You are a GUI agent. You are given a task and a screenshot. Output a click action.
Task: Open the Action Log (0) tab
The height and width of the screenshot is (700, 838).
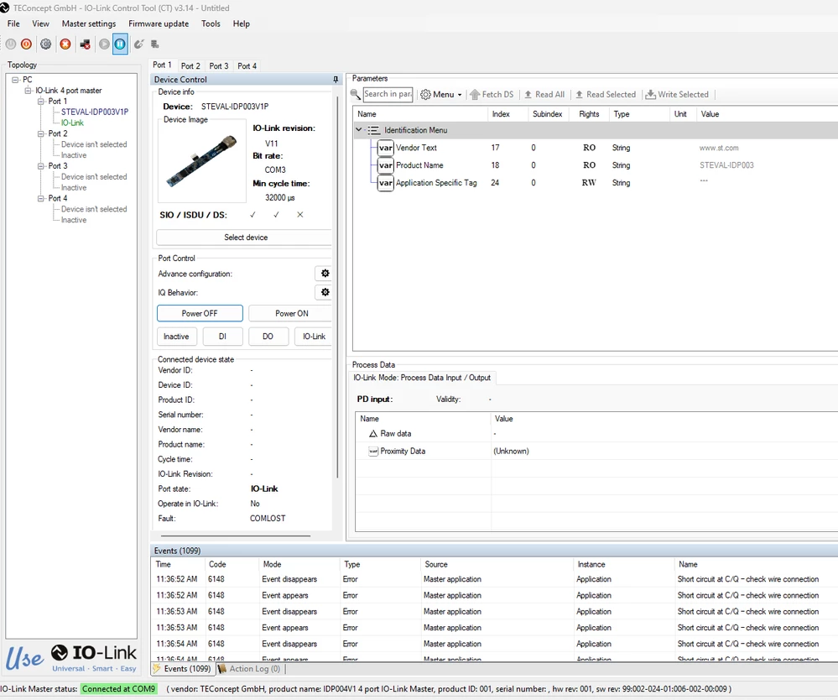click(250, 668)
